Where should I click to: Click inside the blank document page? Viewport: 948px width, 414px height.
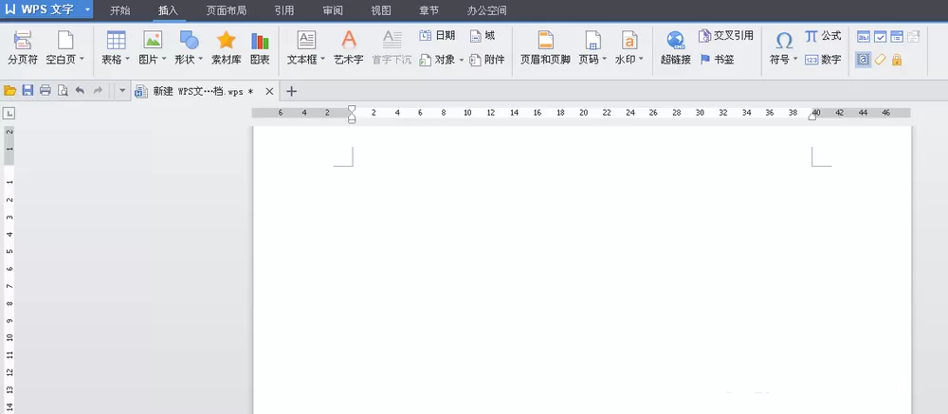(x=582, y=270)
